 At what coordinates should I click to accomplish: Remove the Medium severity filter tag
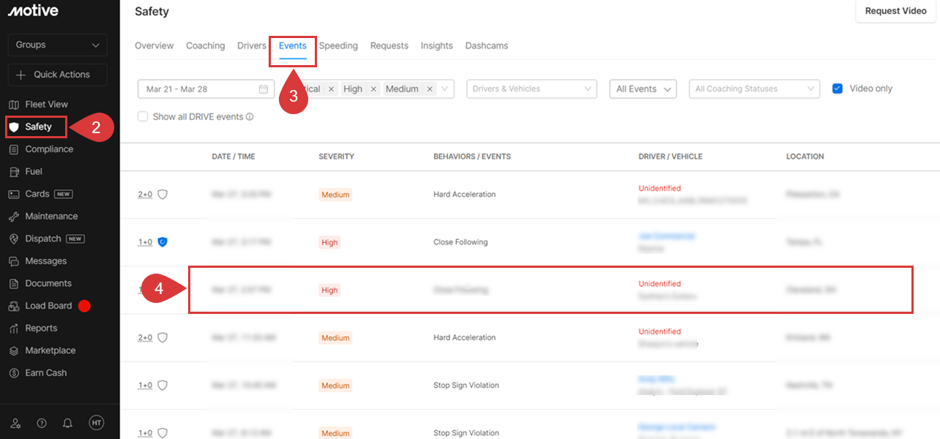430,89
